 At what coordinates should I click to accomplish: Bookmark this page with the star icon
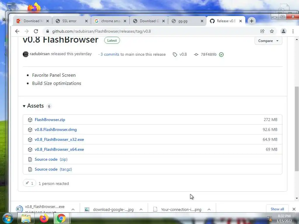point(272,31)
